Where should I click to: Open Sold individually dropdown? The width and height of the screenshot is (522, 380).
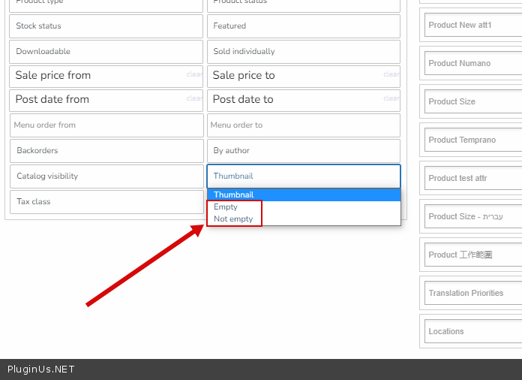[x=304, y=52]
